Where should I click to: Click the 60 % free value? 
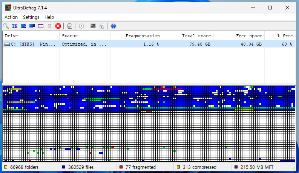[x=287, y=44]
